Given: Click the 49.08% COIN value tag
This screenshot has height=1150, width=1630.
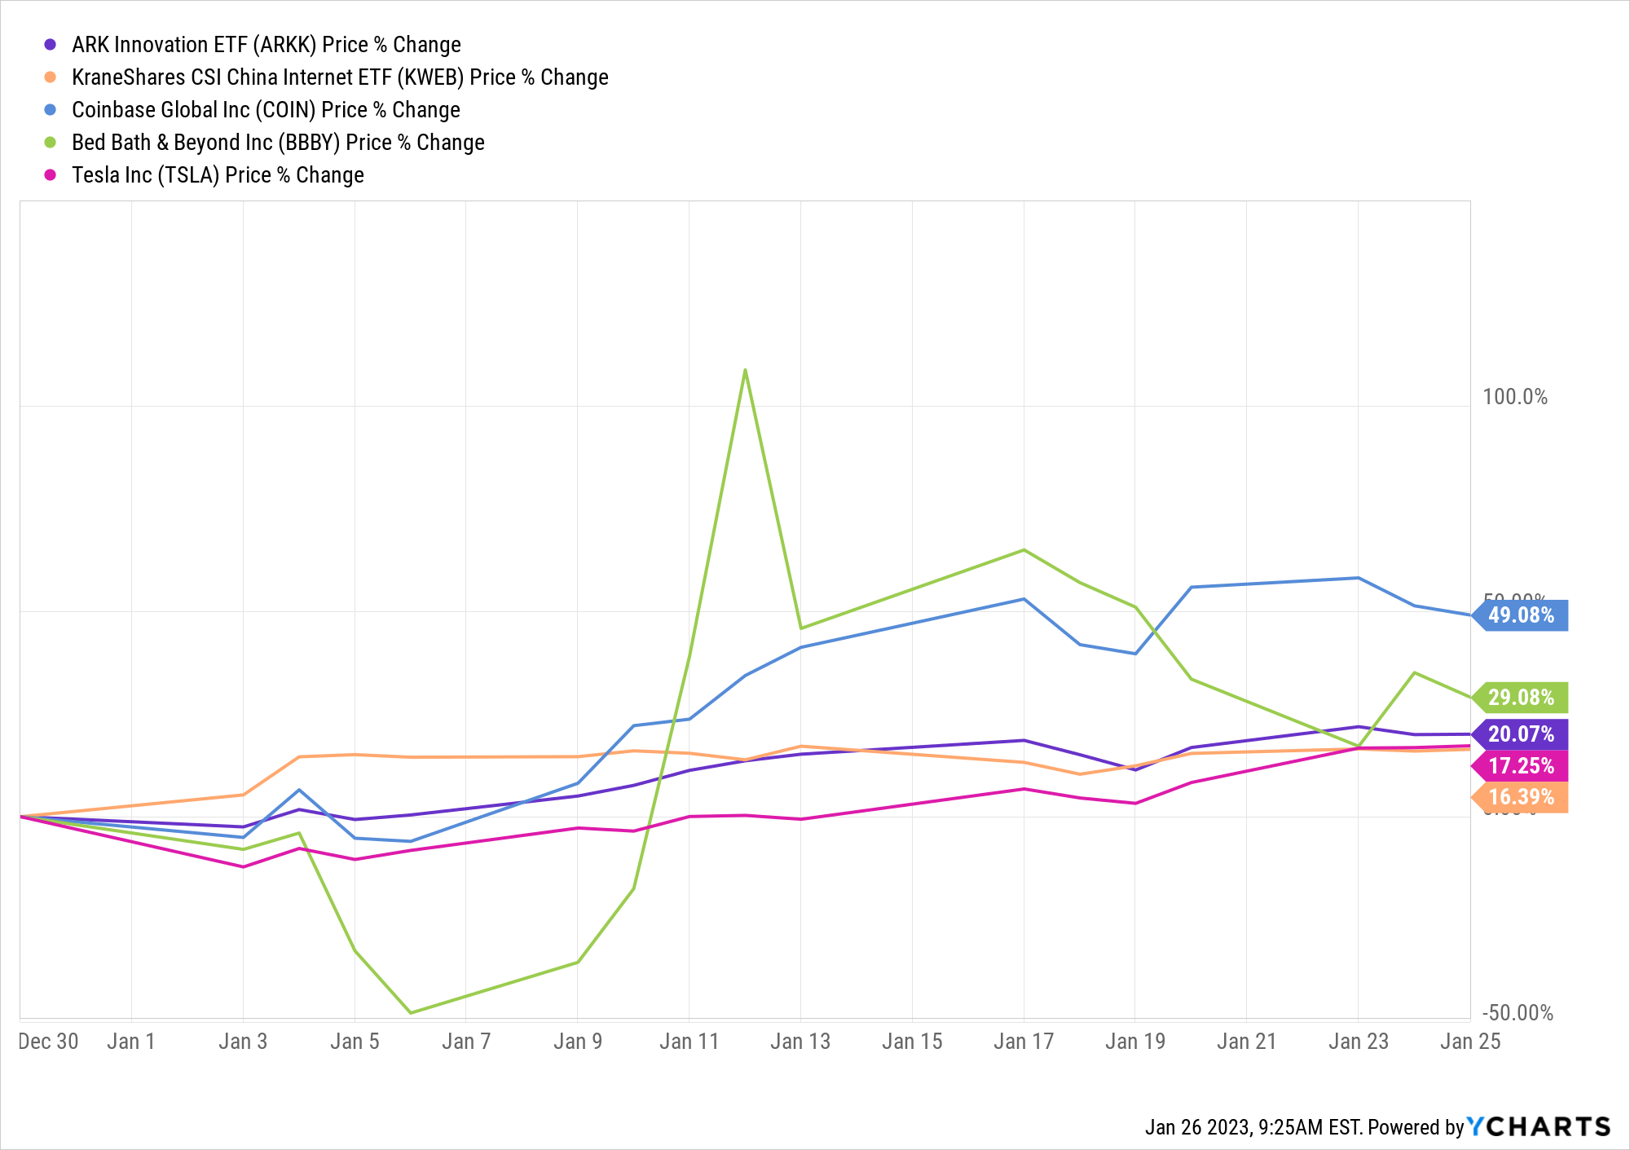Looking at the screenshot, I should pyautogui.click(x=1520, y=615).
